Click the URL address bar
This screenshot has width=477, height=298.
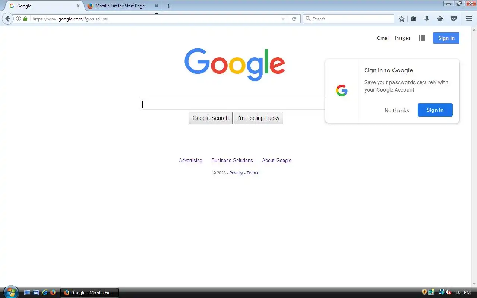pos(155,19)
